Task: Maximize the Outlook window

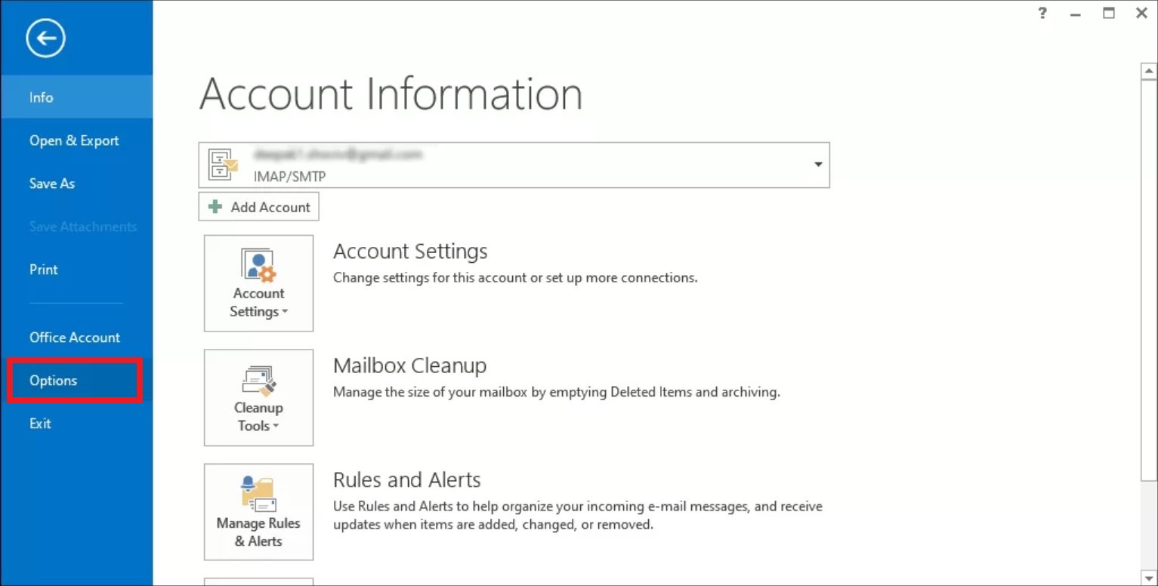Action: pyautogui.click(x=1108, y=13)
